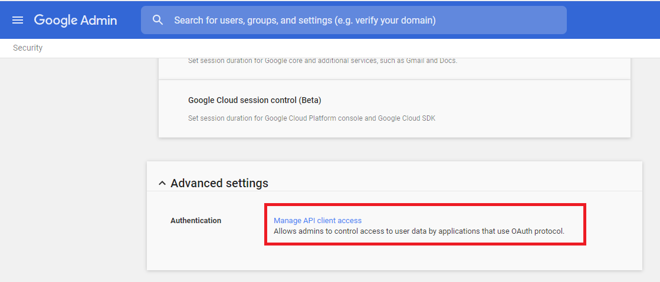Open Manage API client access link

click(x=318, y=220)
